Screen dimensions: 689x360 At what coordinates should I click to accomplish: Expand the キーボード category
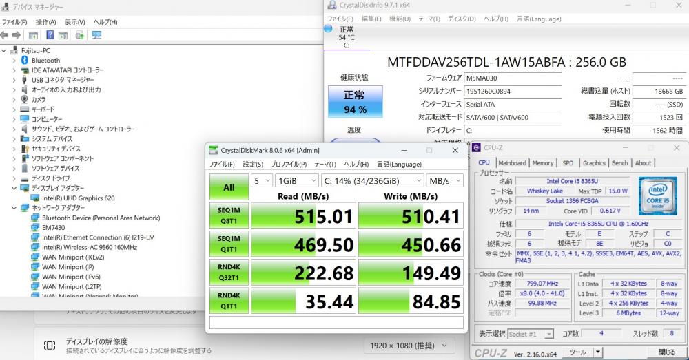coord(14,109)
